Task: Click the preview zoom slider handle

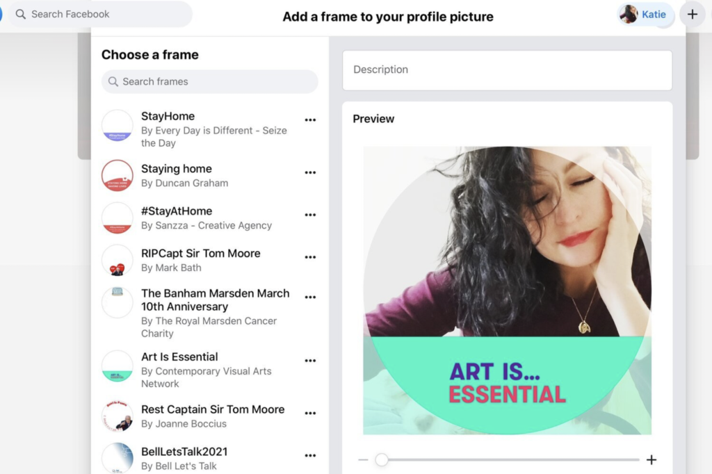Action: click(382, 460)
